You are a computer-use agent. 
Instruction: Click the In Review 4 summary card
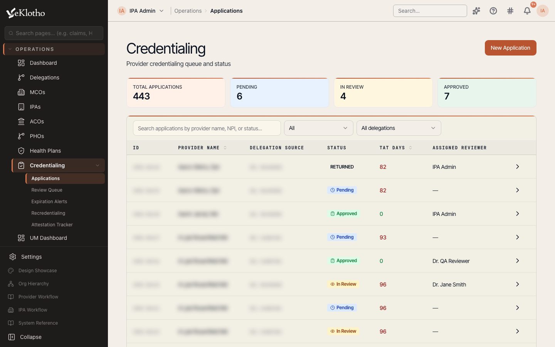click(x=383, y=93)
